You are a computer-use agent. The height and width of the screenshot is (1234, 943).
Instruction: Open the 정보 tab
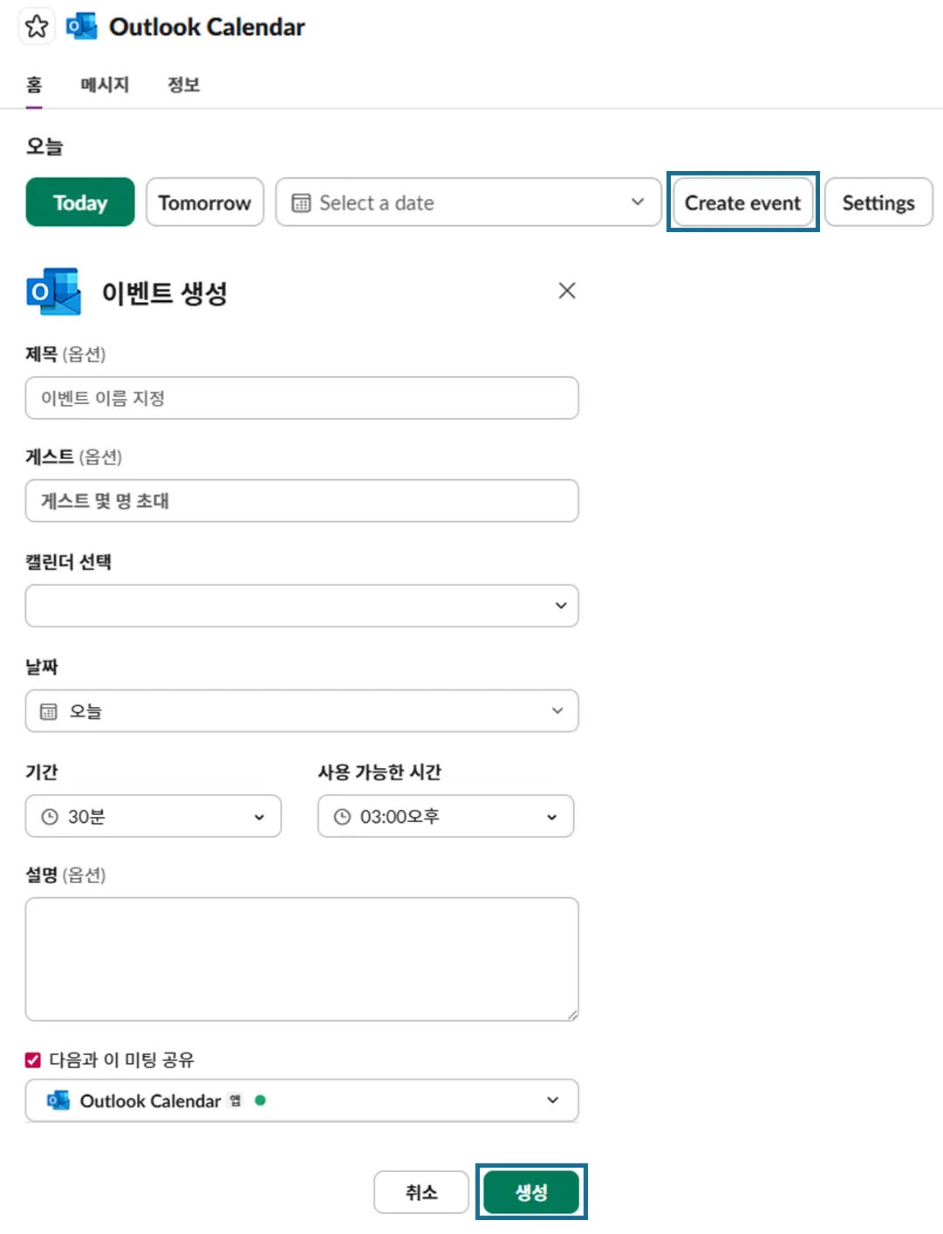tap(183, 85)
